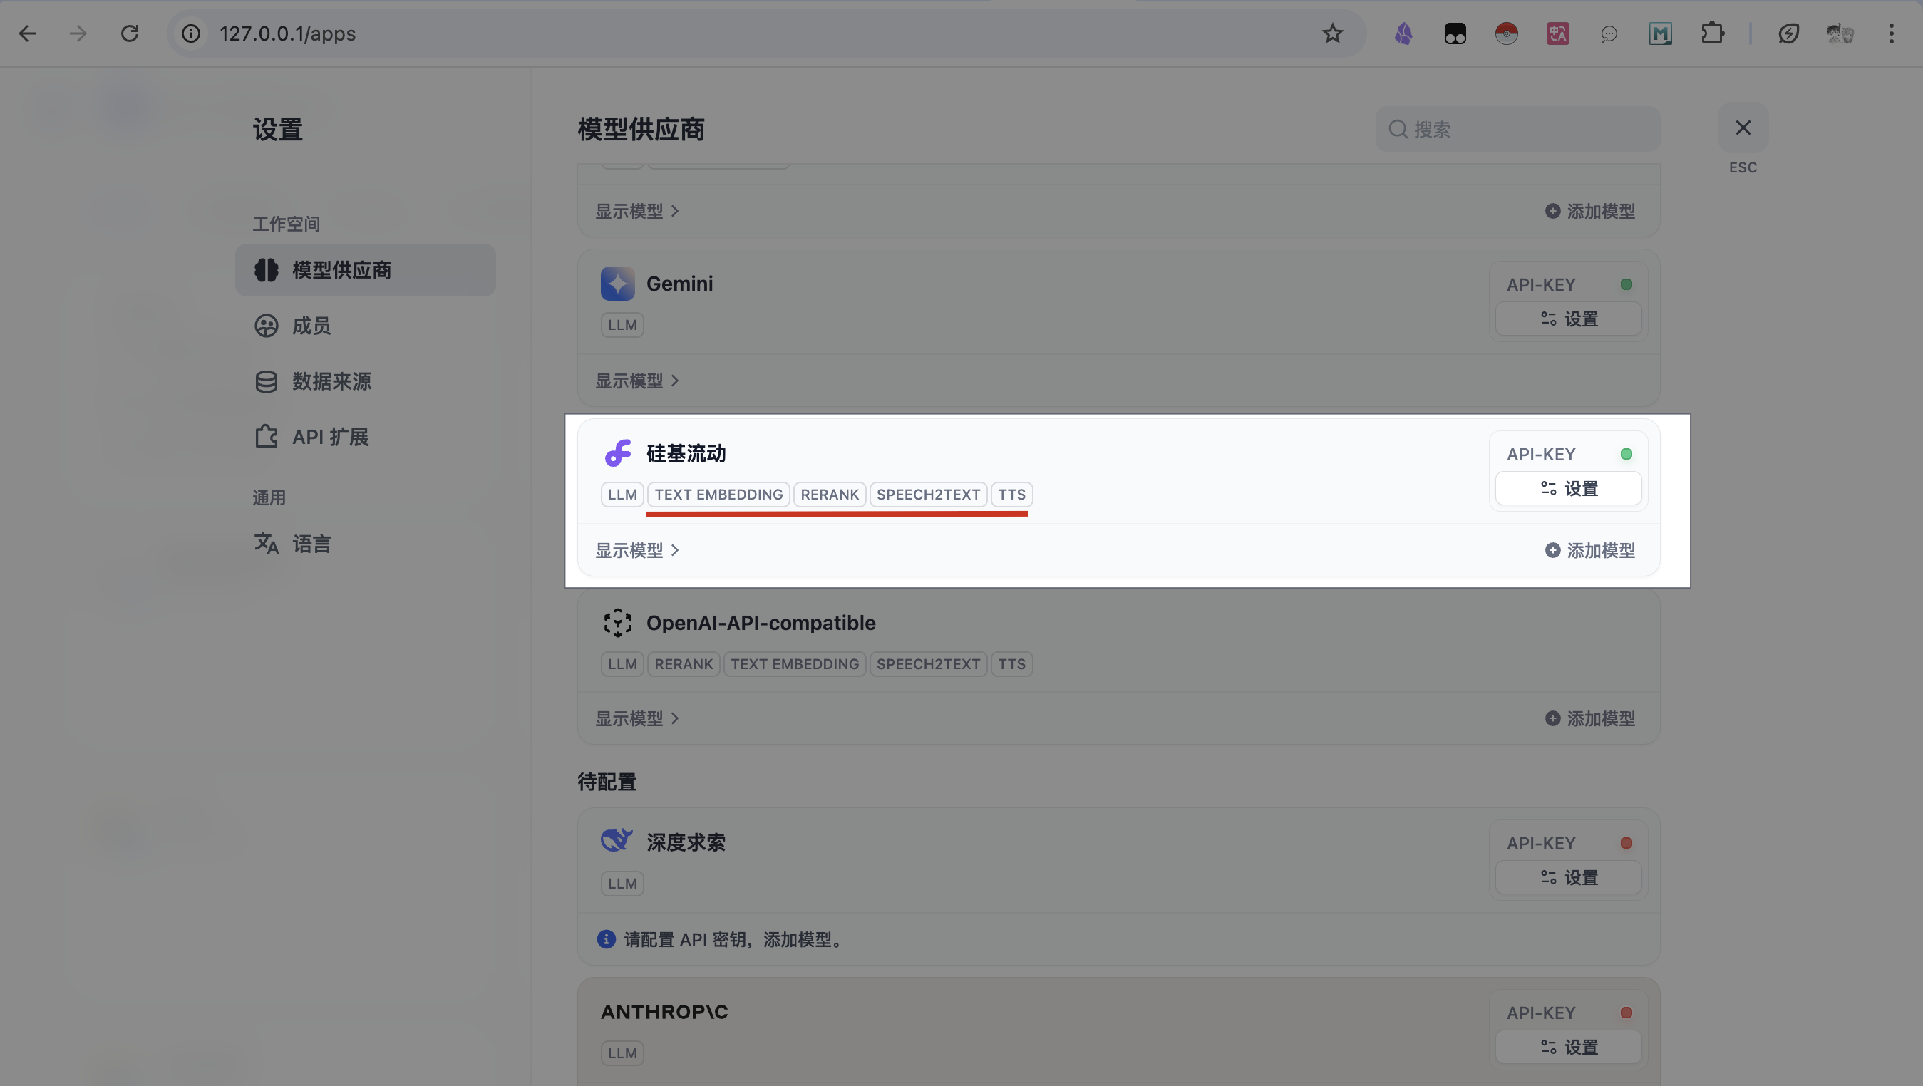Click the Gemini provider name

[679, 284]
